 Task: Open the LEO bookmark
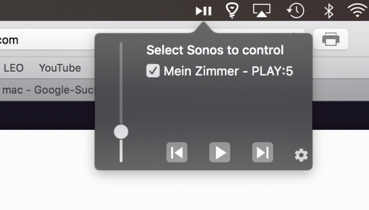click(x=13, y=68)
